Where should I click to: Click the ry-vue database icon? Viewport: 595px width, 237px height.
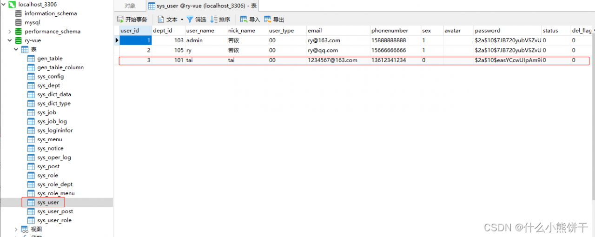pos(19,40)
